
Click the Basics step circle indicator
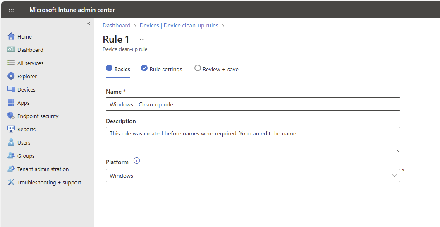pyautogui.click(x=109, y=68)
